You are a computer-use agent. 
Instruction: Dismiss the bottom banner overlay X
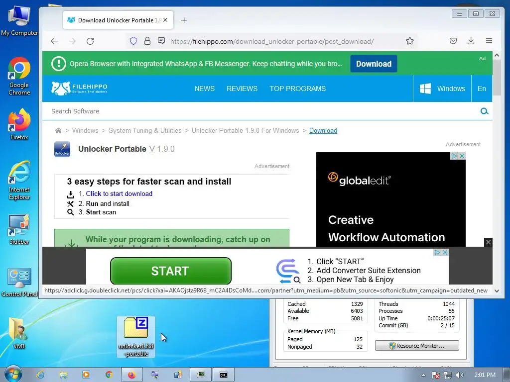(x=488, y=242)
